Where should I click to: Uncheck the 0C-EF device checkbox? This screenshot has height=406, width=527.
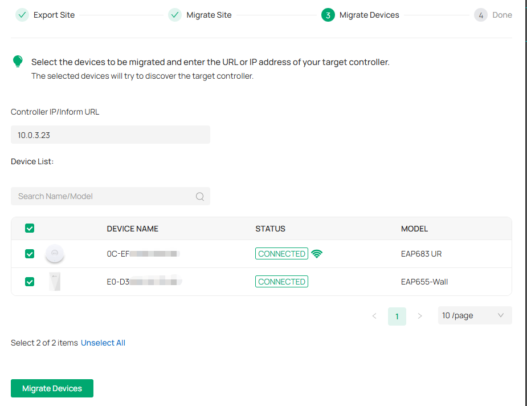(x=30, y=254)
